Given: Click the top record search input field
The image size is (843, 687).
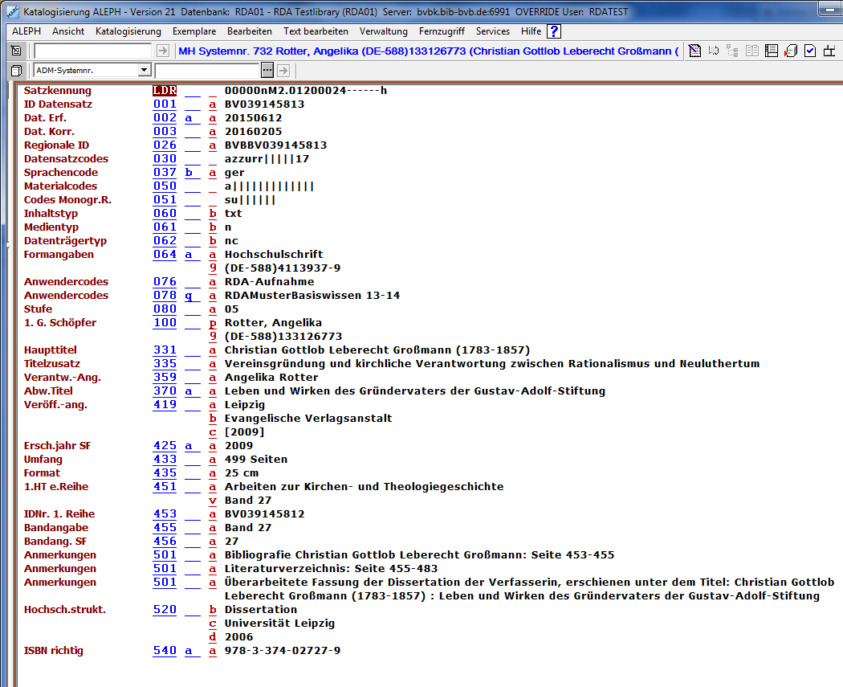Looking at the screenshot, I should pyautogui.click(x=92, y=51).
